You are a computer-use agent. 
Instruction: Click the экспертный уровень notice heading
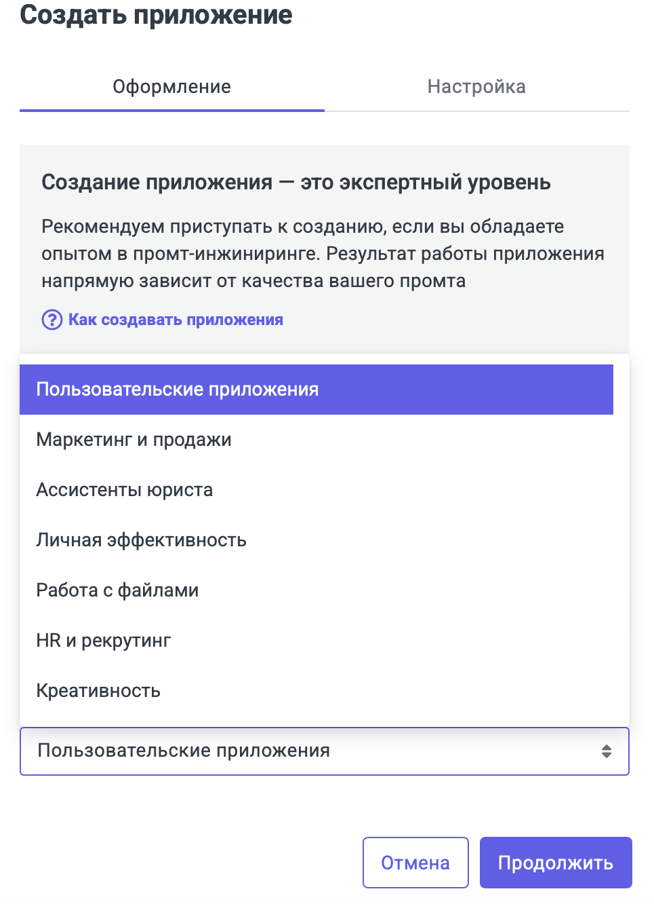[296, 183]
